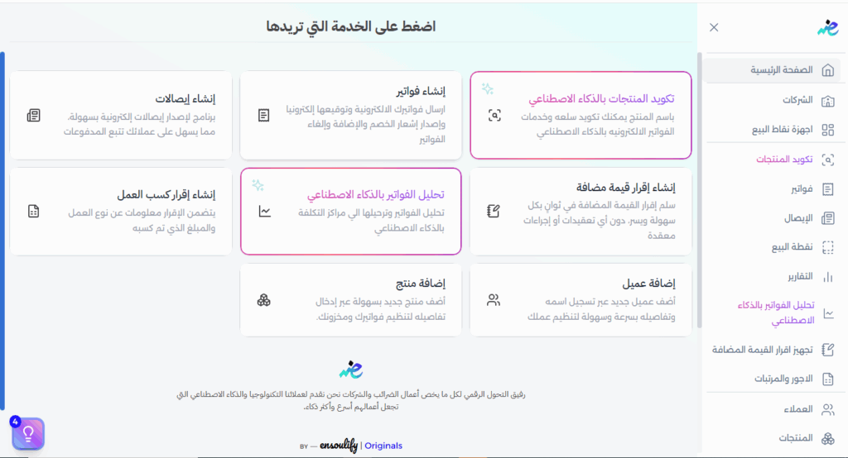Open the إنشاء إقرار قيمة مضافة card
Screen dimensions: 848x458
pos(581,212)
